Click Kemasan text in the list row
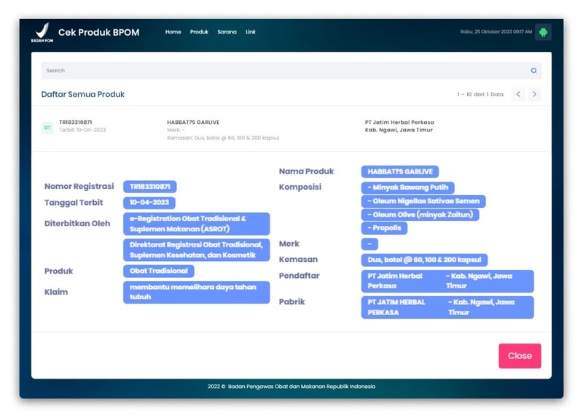The image size is (583, 418). pos(223,138)
